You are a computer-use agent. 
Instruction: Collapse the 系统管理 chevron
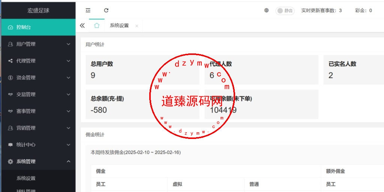point(69,161)
